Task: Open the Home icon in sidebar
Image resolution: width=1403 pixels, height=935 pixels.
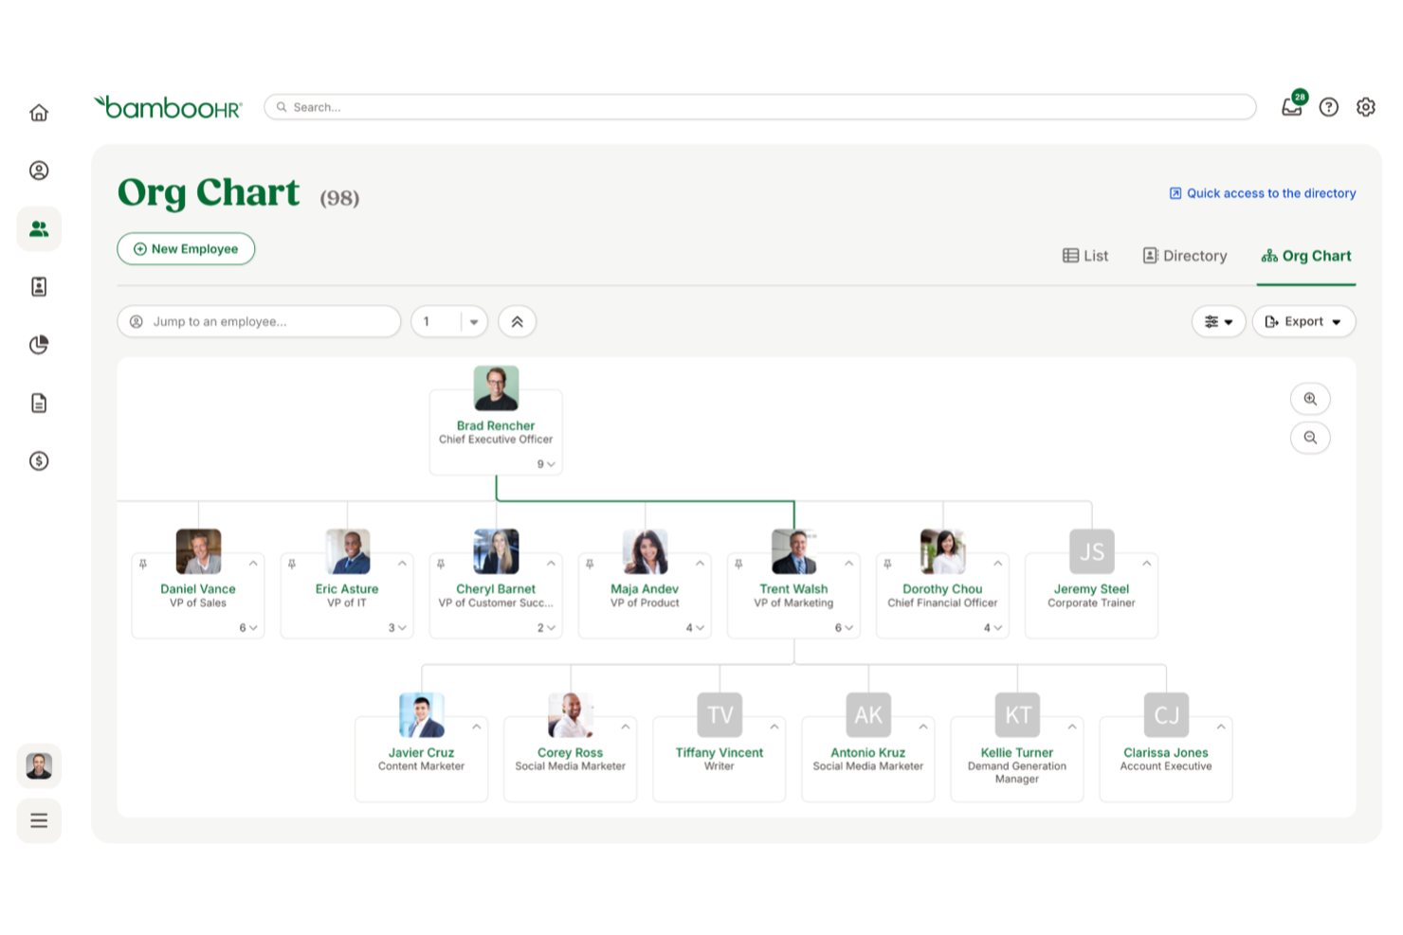Action: [x=39, y=112]
